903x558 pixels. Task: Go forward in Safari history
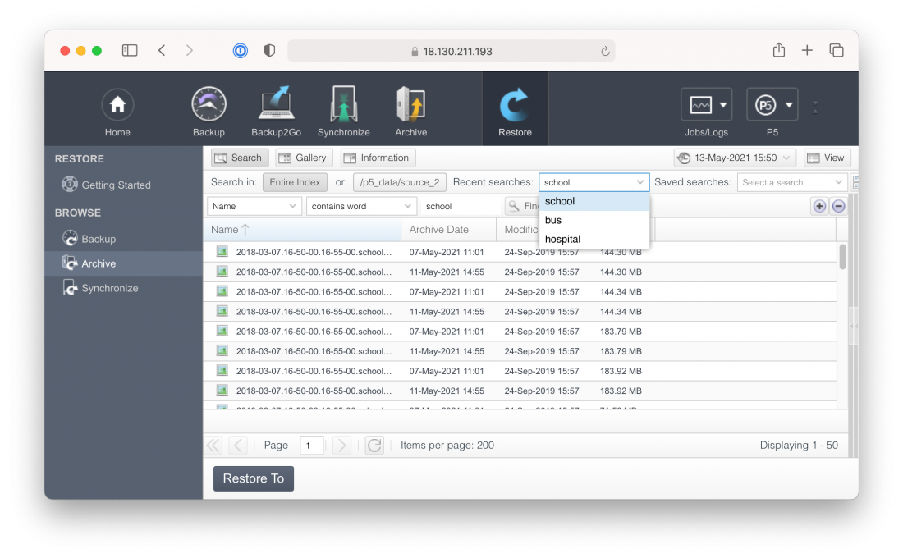point(190,51)
